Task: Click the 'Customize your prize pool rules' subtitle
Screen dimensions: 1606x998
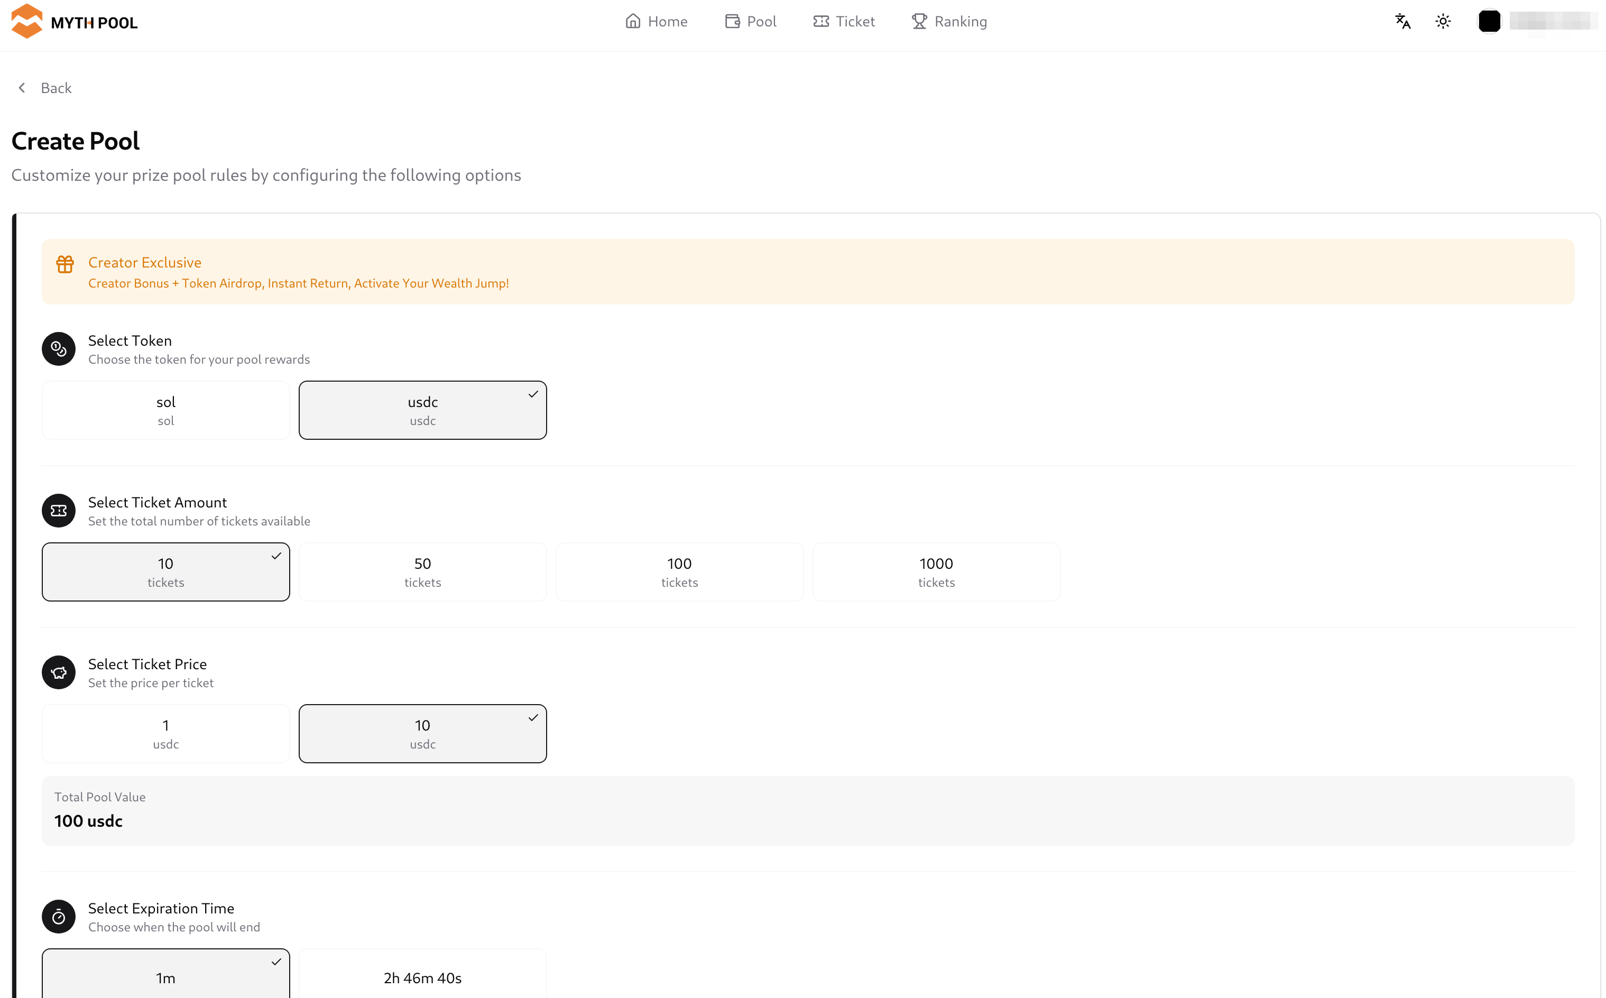Action: click(266, 175)
